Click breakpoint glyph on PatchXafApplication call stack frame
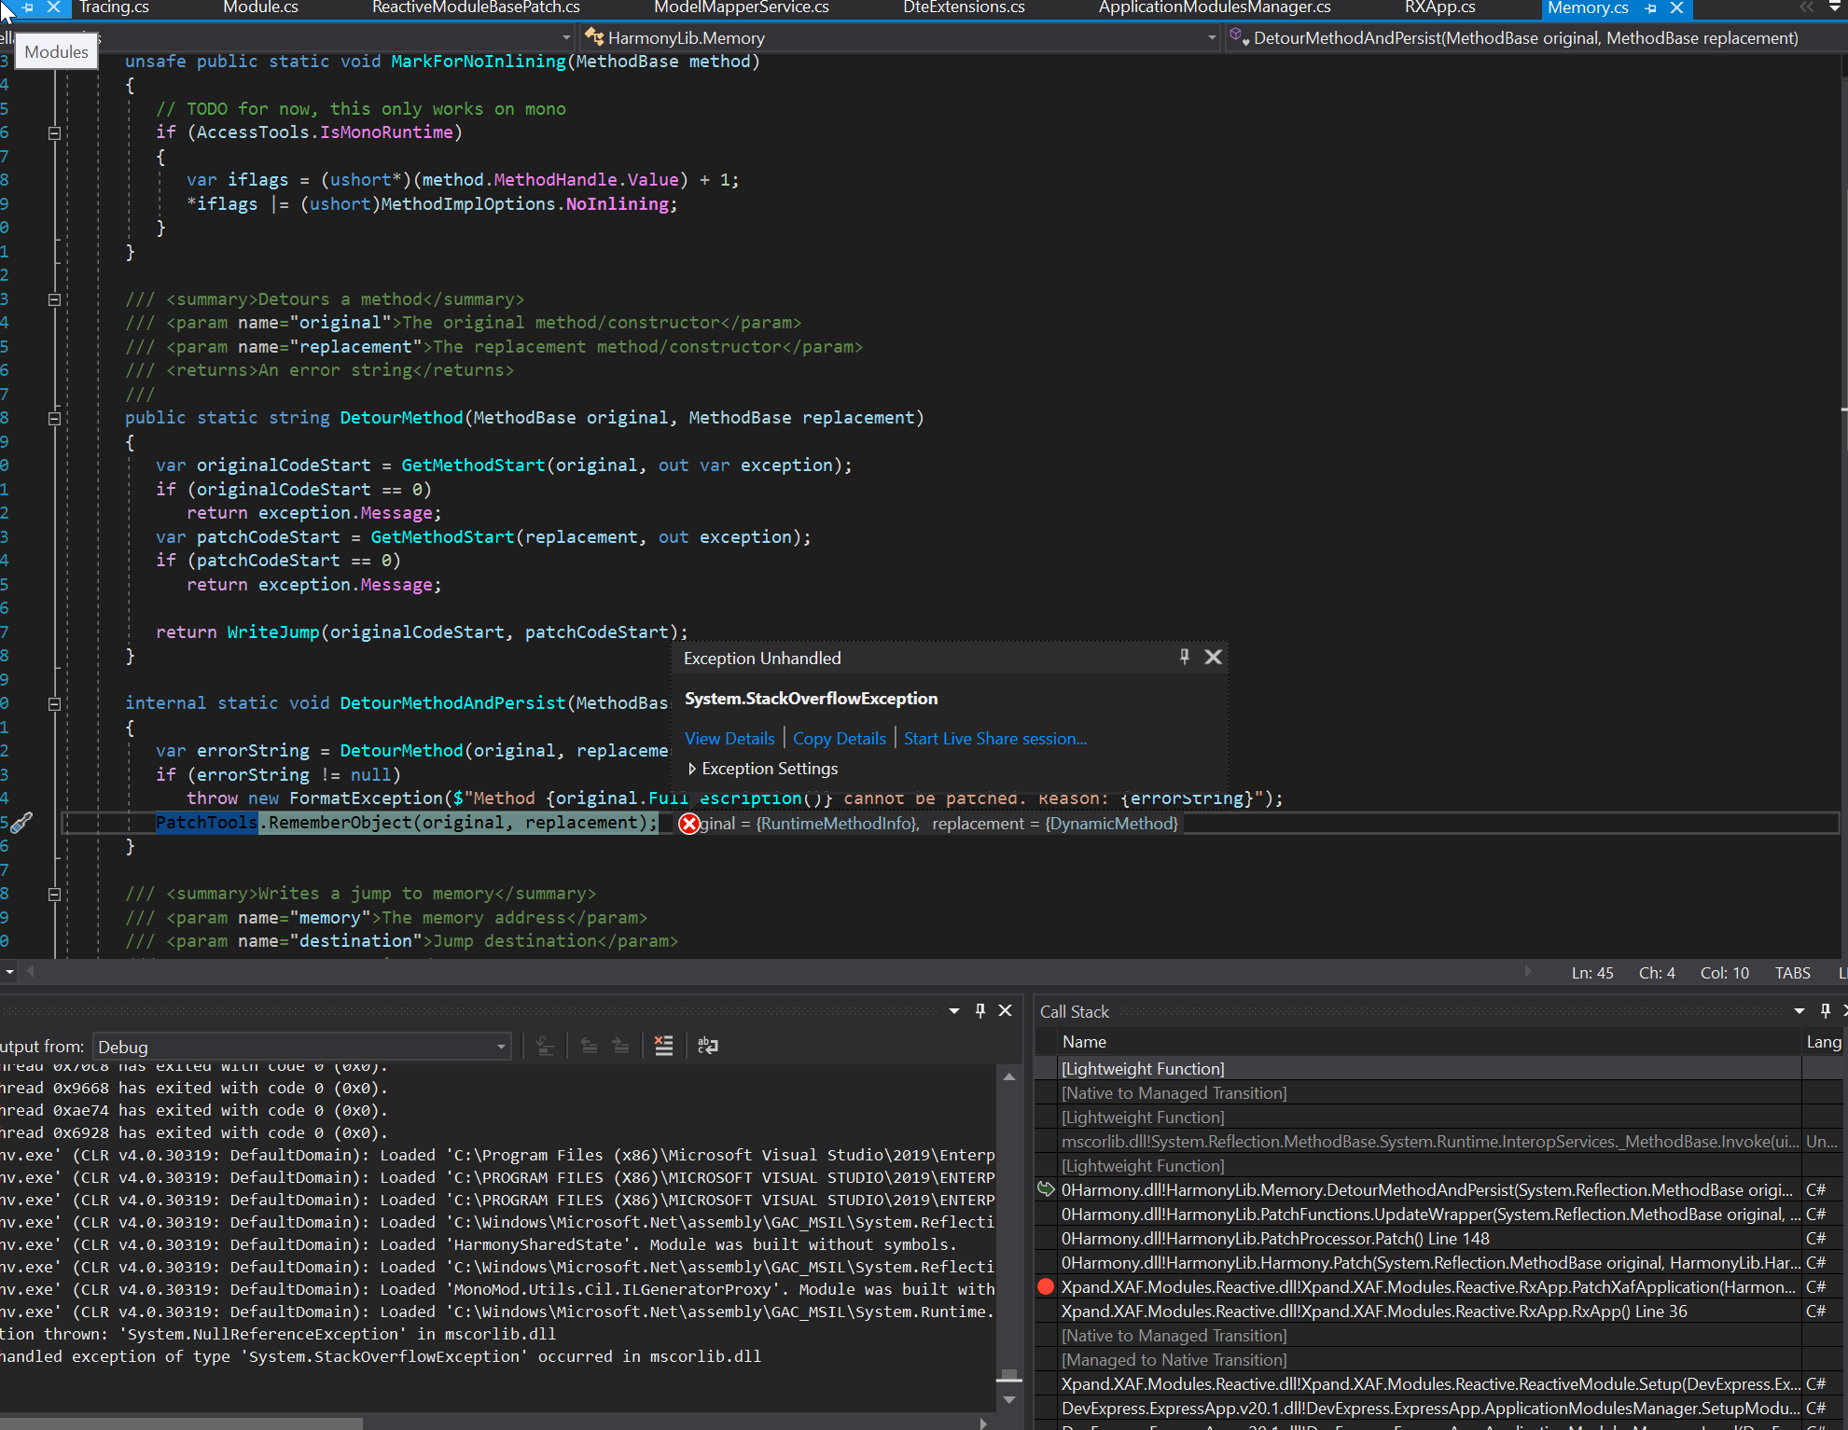 [x=1046, y=1287]
